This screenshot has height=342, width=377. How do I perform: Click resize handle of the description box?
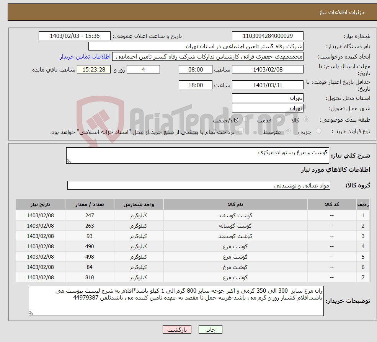pos(69,161)
